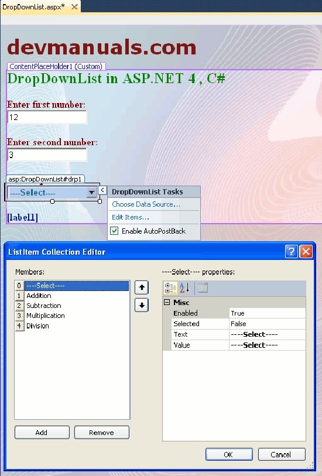This screenshot has width=322, height=476.
Task: Click the DropDownList in ASP.NET 4 heading
Action: [x=117, y=78]
